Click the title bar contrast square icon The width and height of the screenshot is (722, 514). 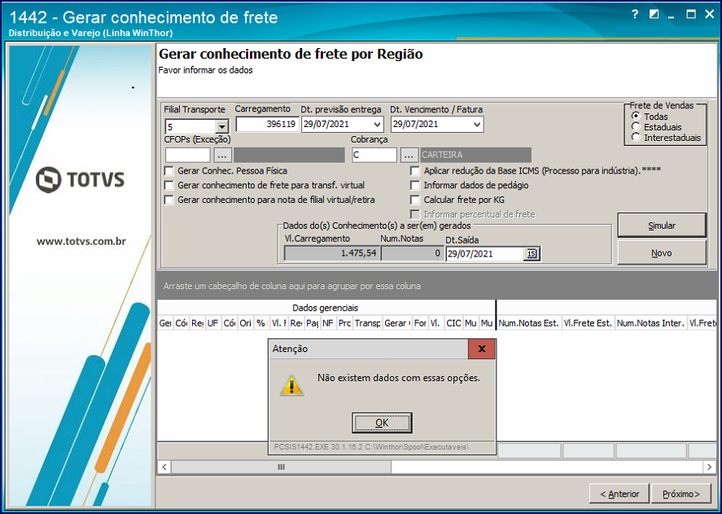pos(654,15)
